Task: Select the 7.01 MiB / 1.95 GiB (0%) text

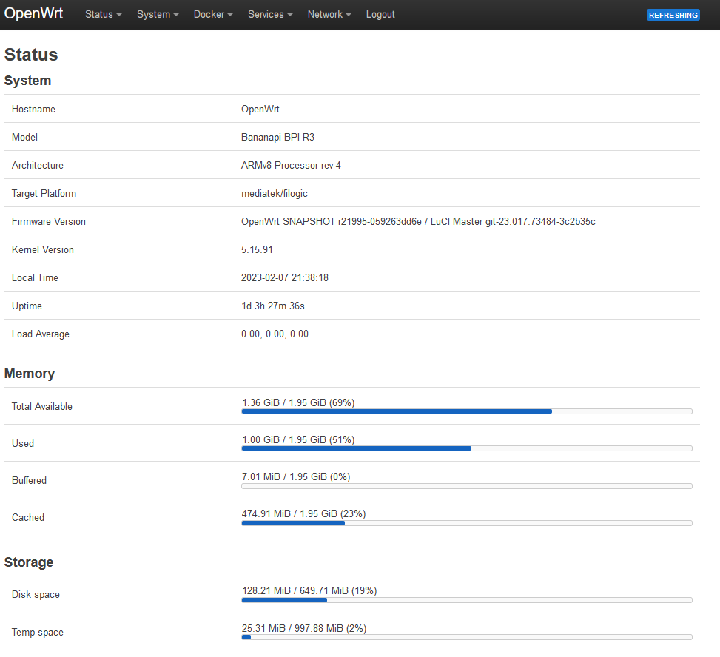Action: click(x=296, y=476)
